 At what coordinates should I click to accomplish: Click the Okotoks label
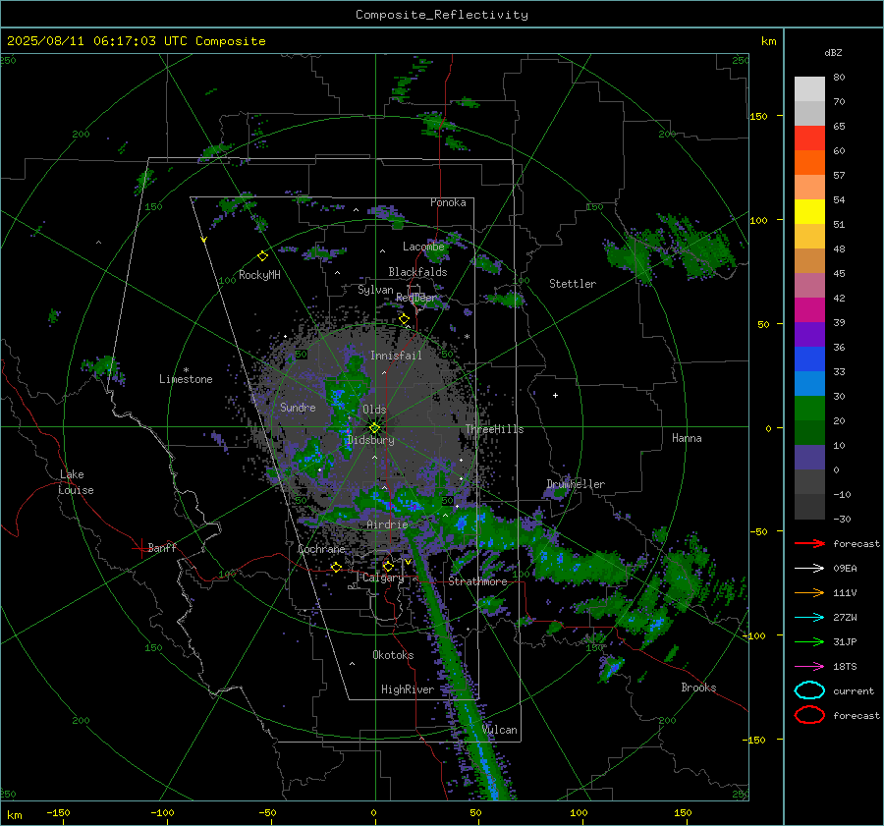[x=393, y=654]
